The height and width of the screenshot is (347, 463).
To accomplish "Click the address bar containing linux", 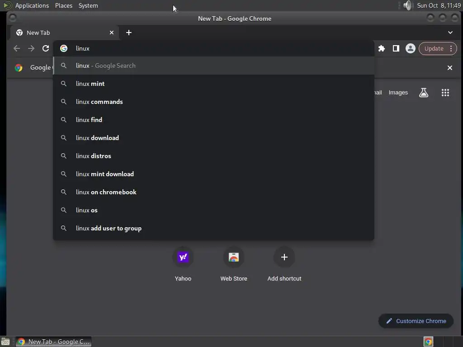I will point(213,48).
